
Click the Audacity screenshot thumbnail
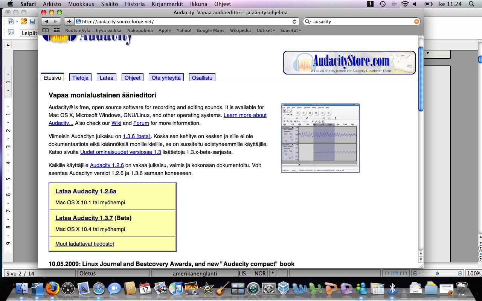point(320,138)
